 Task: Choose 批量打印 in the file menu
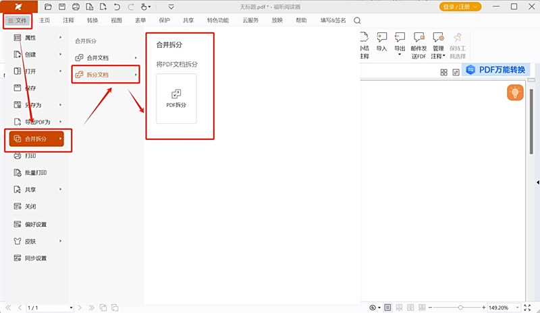[x=38, y=172]
